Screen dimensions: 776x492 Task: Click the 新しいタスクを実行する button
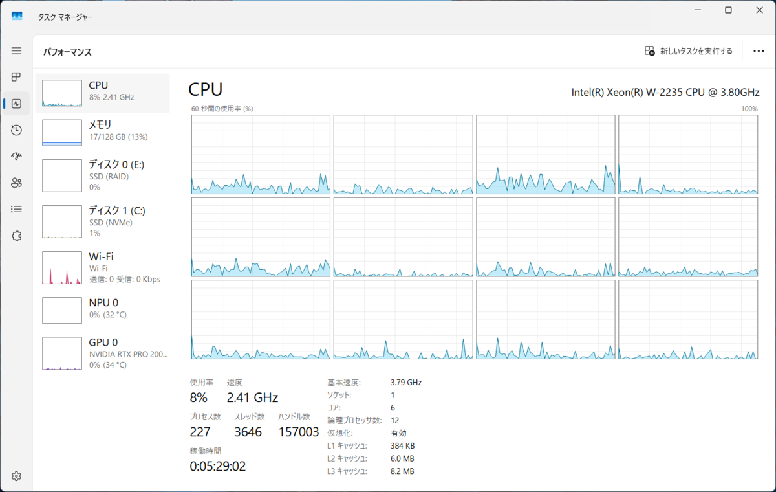(x=689, y=51)
